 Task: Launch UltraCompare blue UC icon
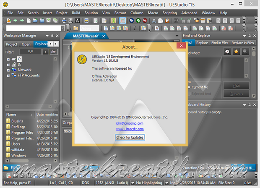tap(132, 21)
